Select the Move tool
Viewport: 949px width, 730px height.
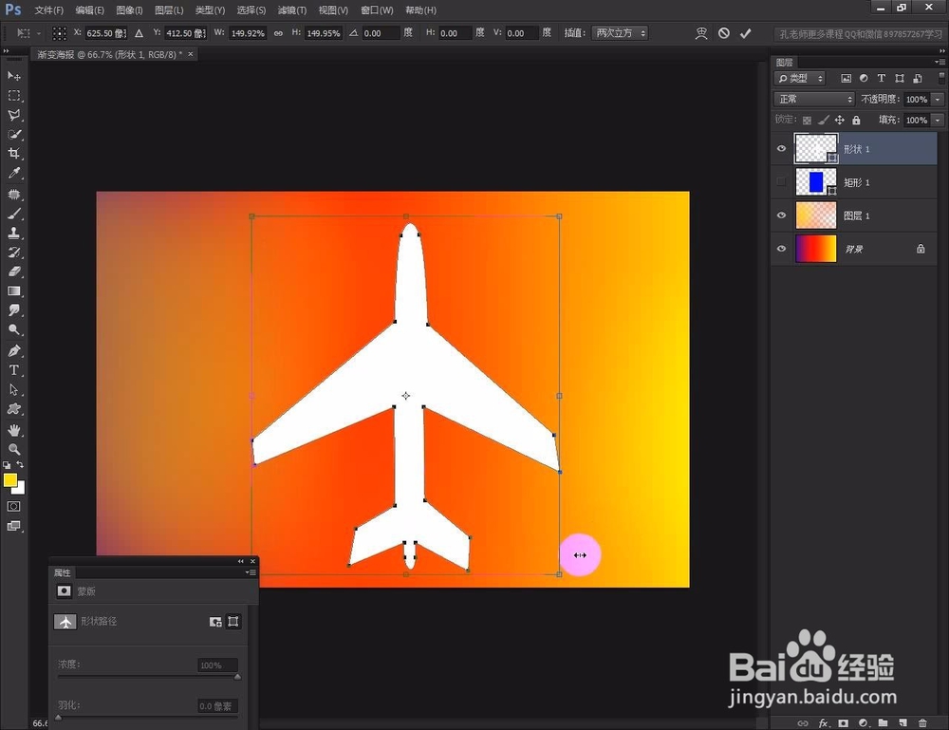(x=13, y=77)
